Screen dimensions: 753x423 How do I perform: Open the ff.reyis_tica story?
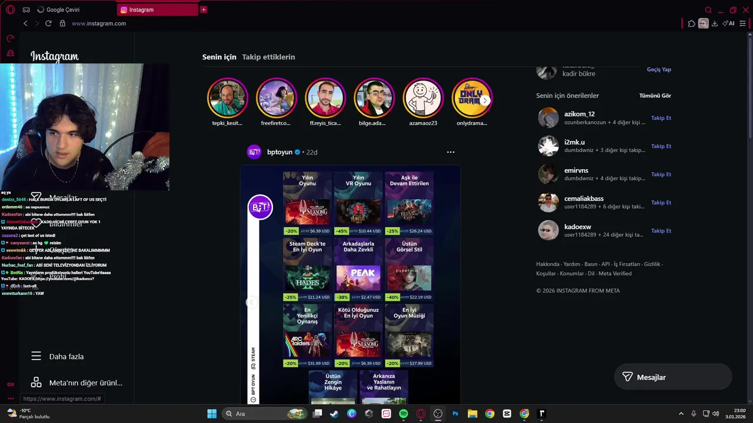[x=325, y=99]
